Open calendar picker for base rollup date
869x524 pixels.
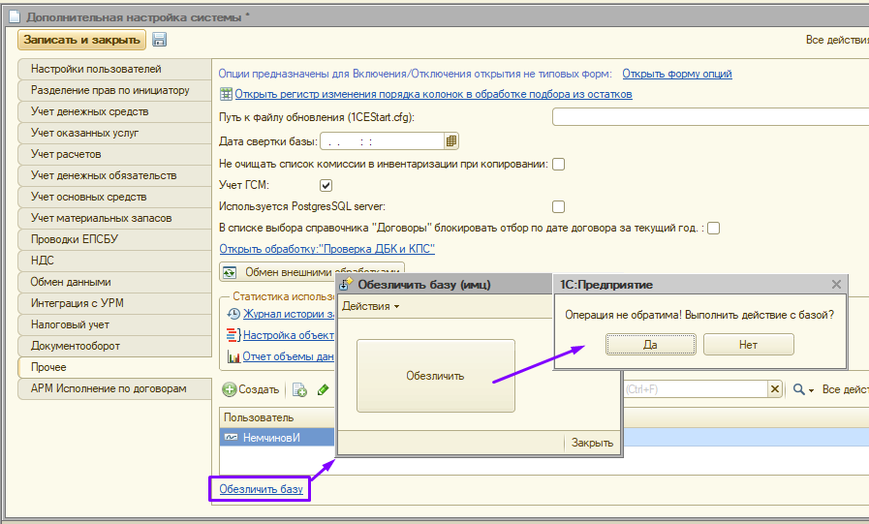tap(451, 141)
